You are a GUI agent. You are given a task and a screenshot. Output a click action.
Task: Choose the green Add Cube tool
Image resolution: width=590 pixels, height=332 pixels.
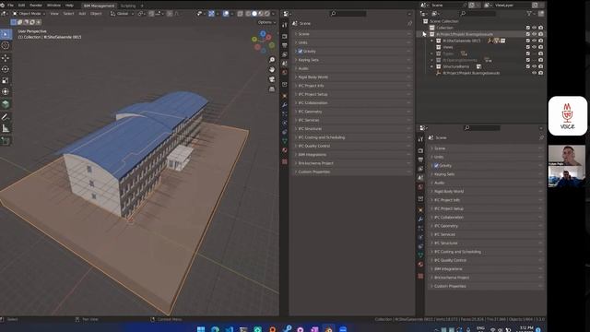pos(6,104)
